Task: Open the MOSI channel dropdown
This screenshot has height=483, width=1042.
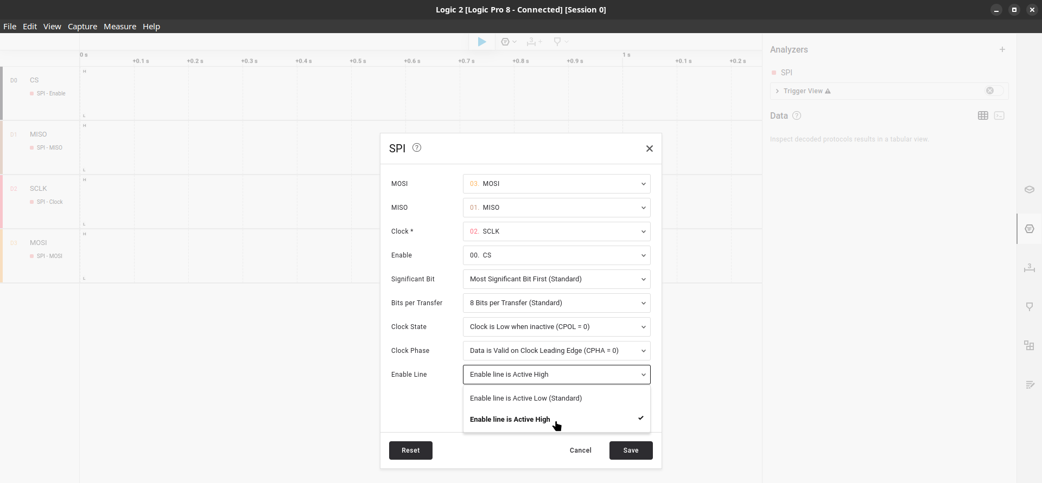Action: coord(556,184)
